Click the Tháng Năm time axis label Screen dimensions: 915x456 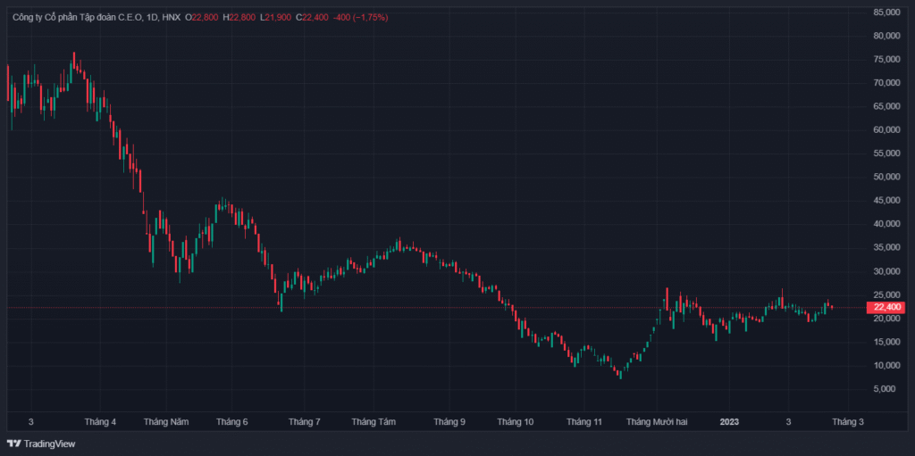coord(166,421)
